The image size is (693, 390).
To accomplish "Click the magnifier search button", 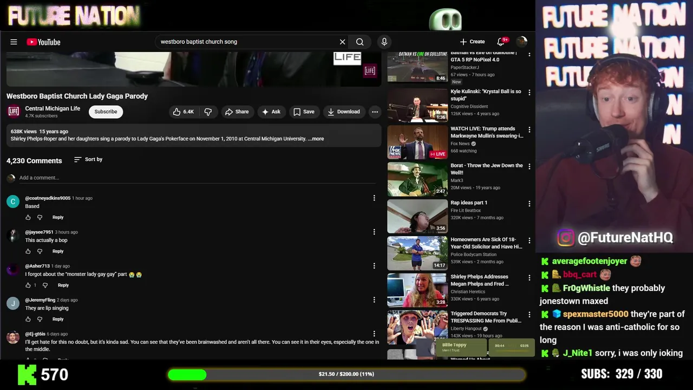I will point(359,42).
